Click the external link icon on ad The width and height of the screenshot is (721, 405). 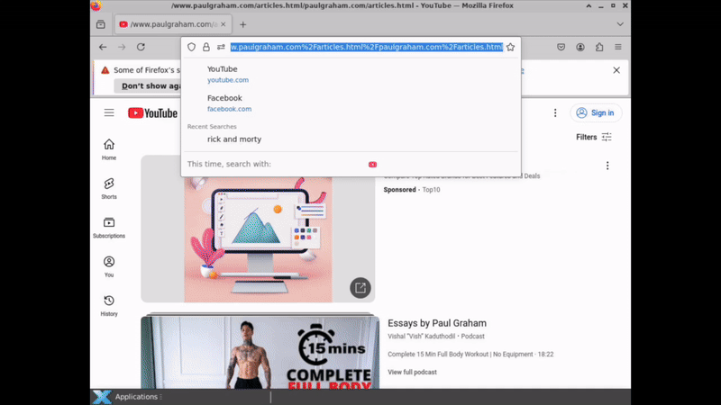360,288
